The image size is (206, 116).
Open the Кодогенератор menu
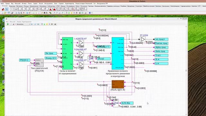click(x=70, y=4)
